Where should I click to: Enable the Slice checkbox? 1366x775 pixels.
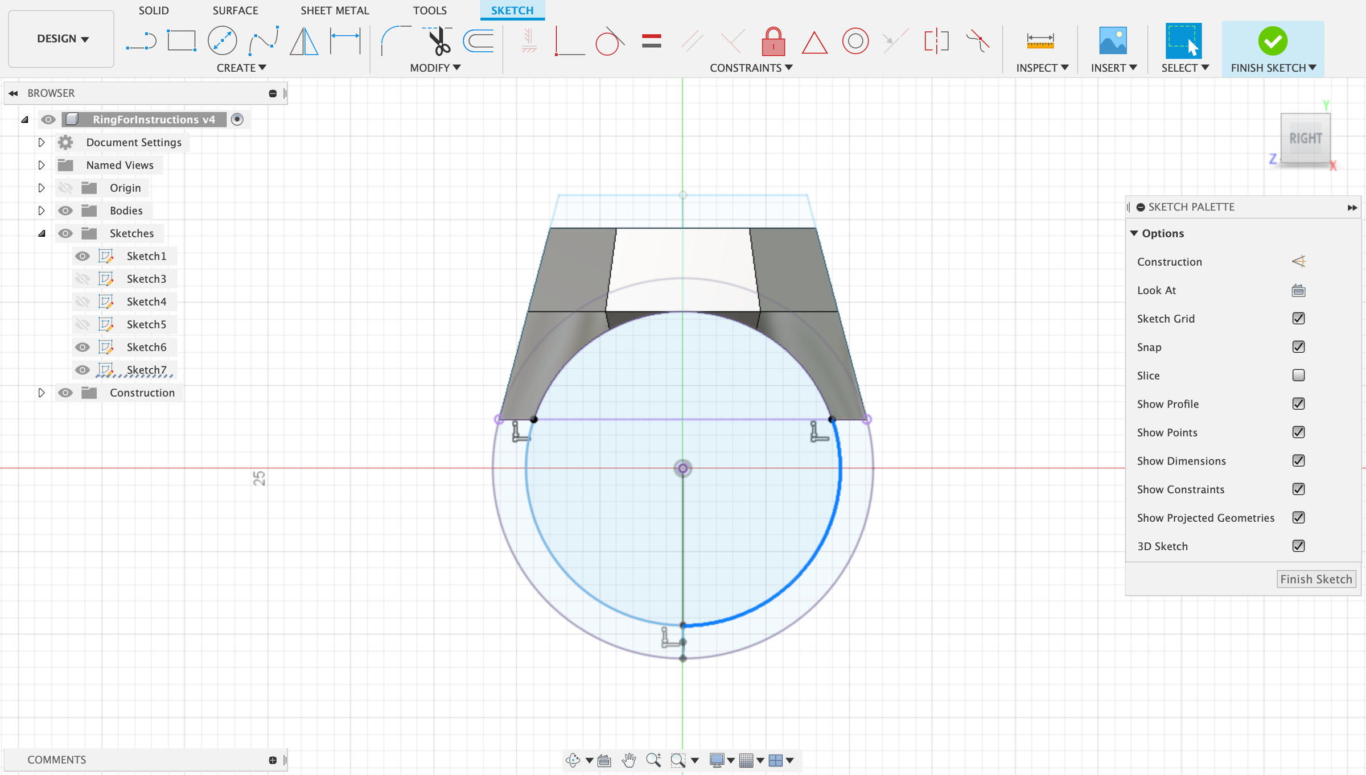(x=1298, y=375)
